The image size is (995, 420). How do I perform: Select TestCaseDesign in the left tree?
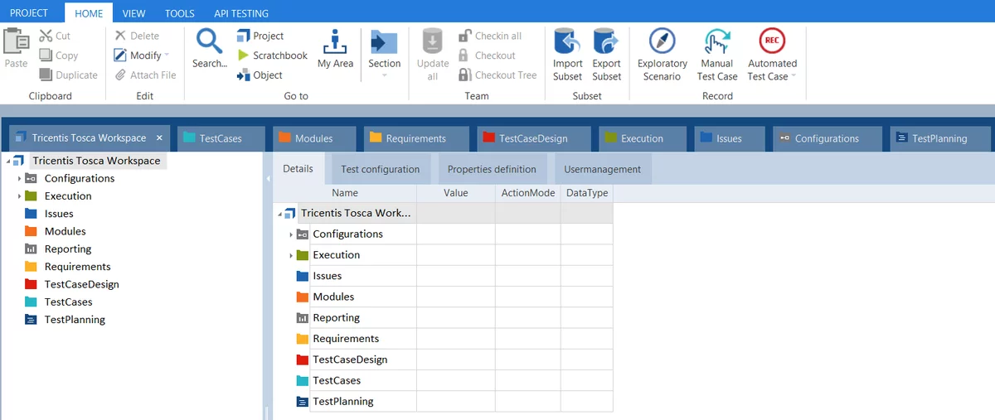pos(81,284)
